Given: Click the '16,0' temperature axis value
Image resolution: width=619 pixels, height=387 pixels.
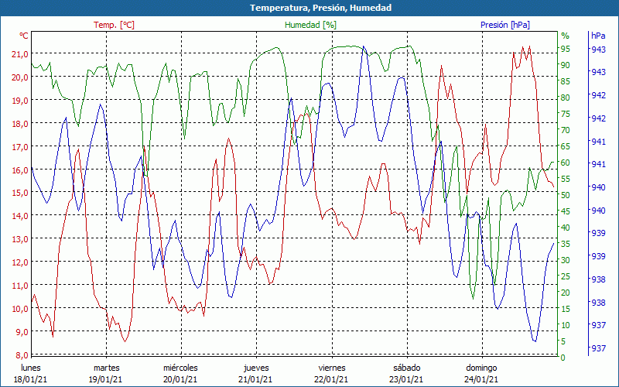Looking at the screenshot, I should click(20, 170).
